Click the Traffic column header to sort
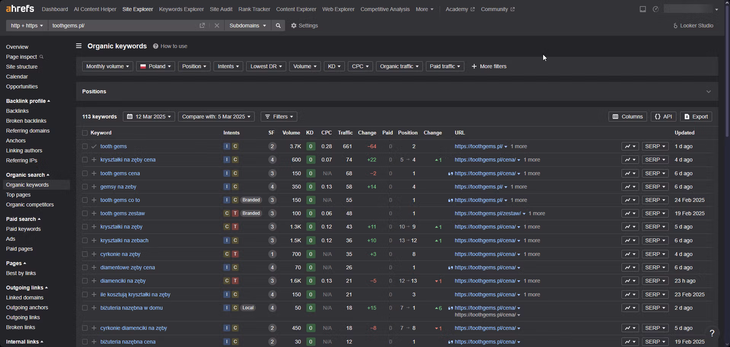This screenshot has width=730, height=347. (x=345, y=133)
